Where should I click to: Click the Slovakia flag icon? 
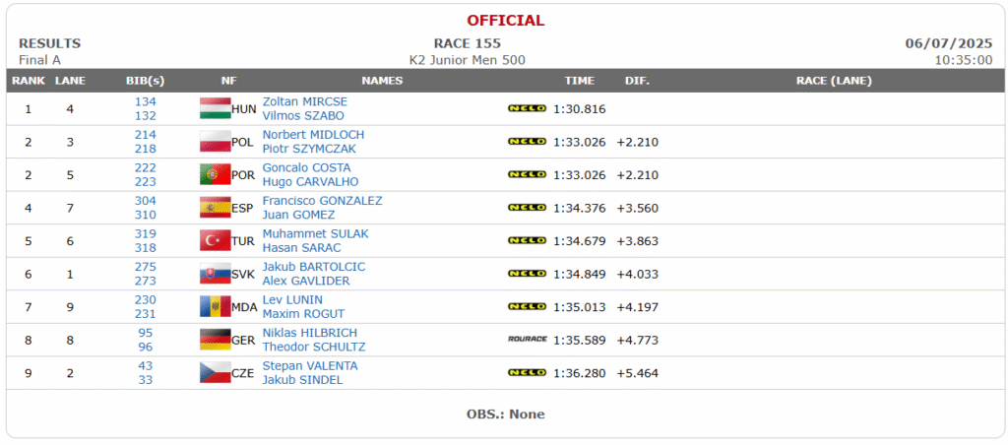tap(215, 274)
